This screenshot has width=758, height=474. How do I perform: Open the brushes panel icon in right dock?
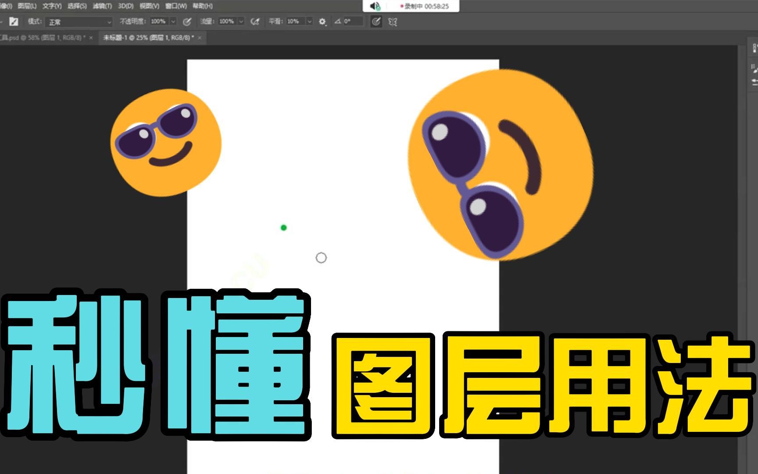(x=754, y=82)
